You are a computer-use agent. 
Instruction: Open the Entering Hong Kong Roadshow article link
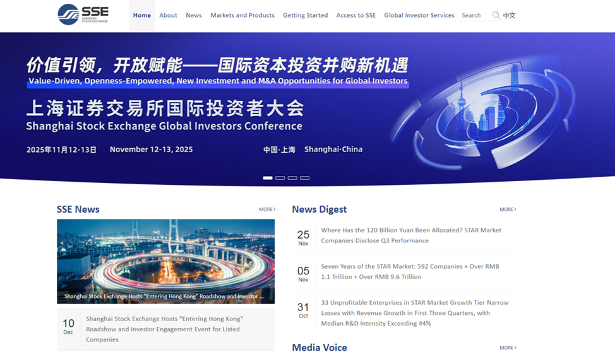[x=164, y=329]
